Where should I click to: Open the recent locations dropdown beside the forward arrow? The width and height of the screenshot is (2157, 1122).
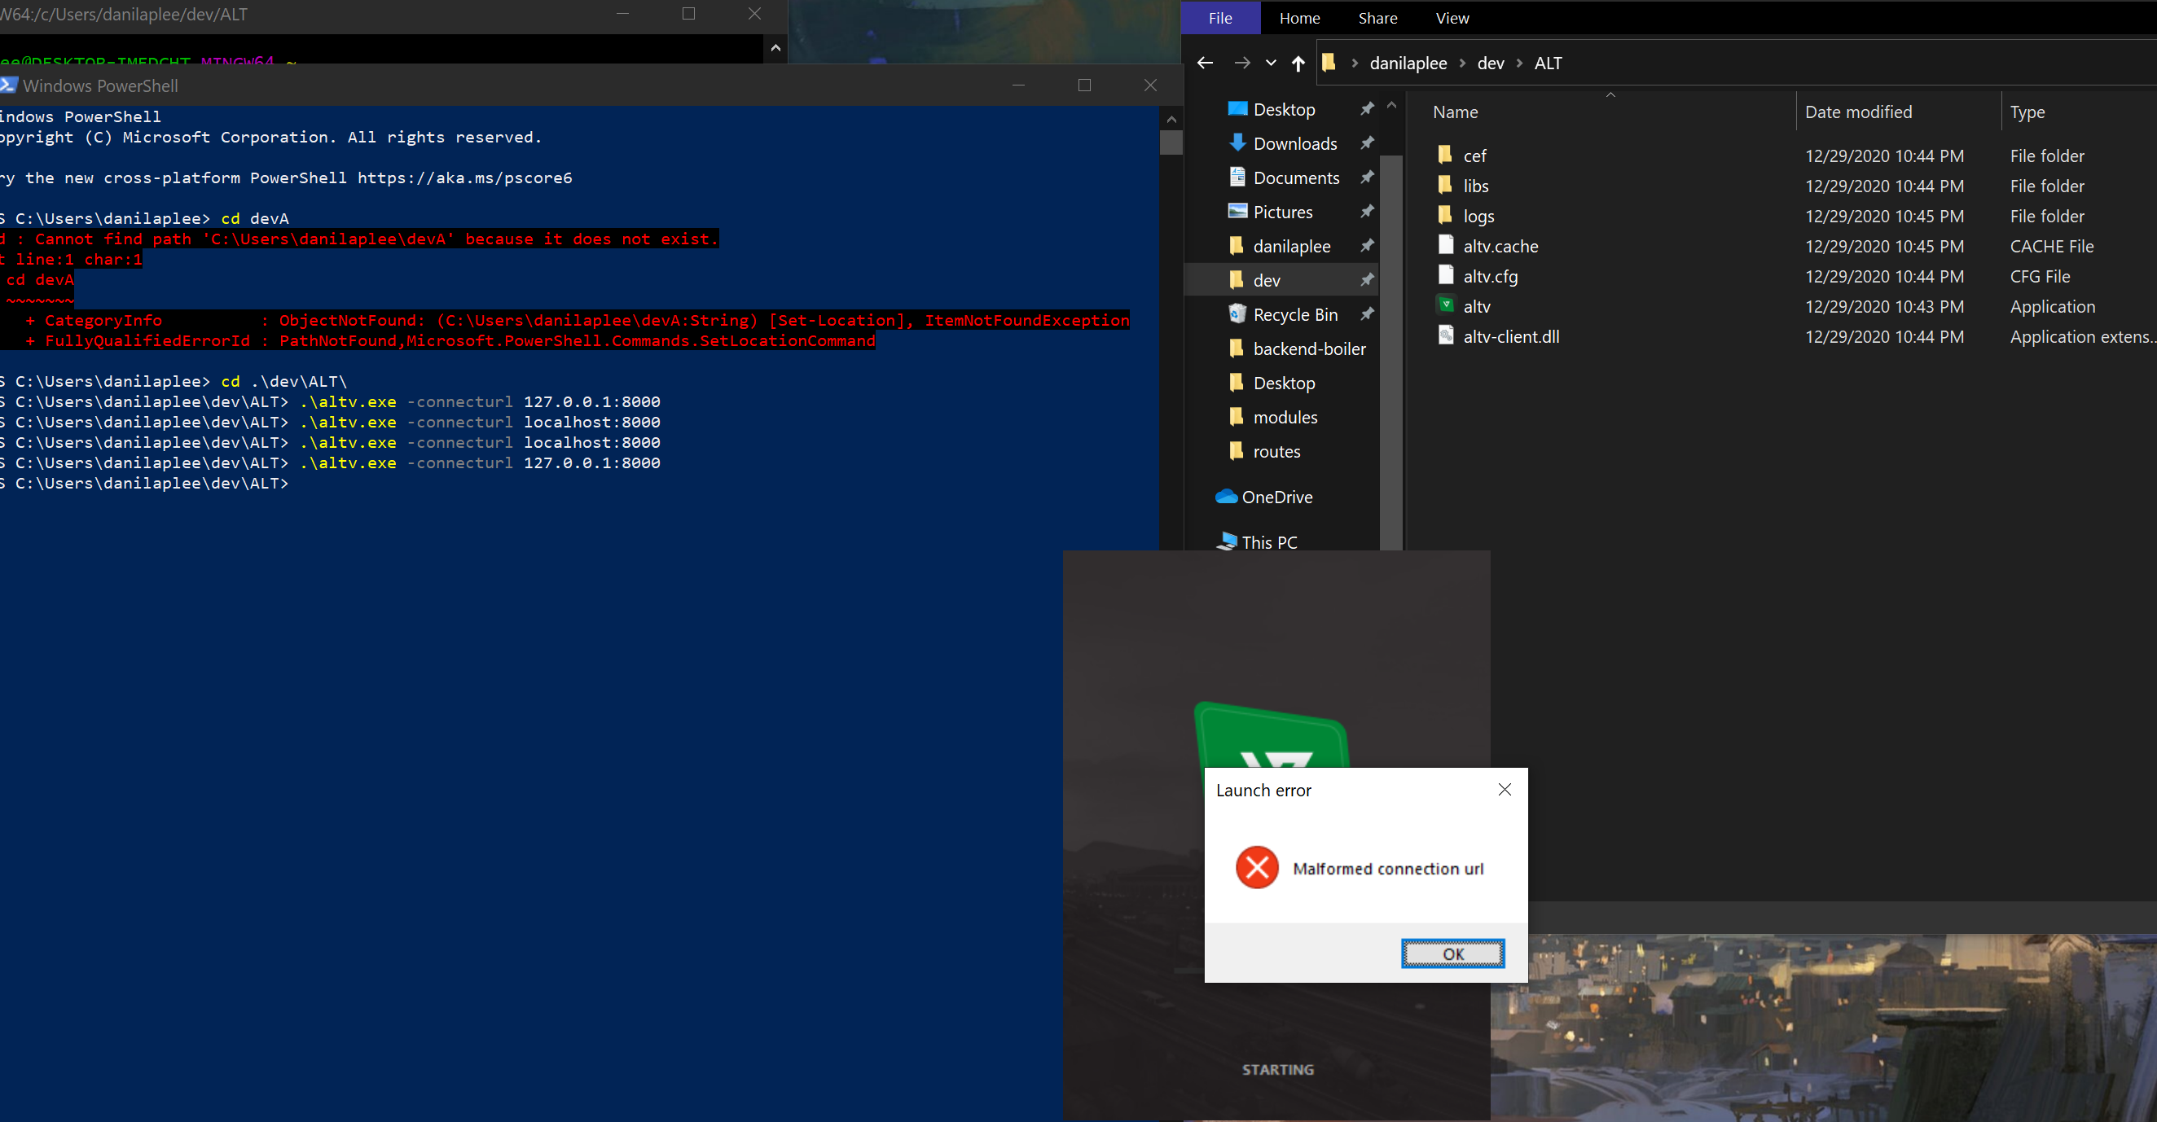(x=1269, y=63)
